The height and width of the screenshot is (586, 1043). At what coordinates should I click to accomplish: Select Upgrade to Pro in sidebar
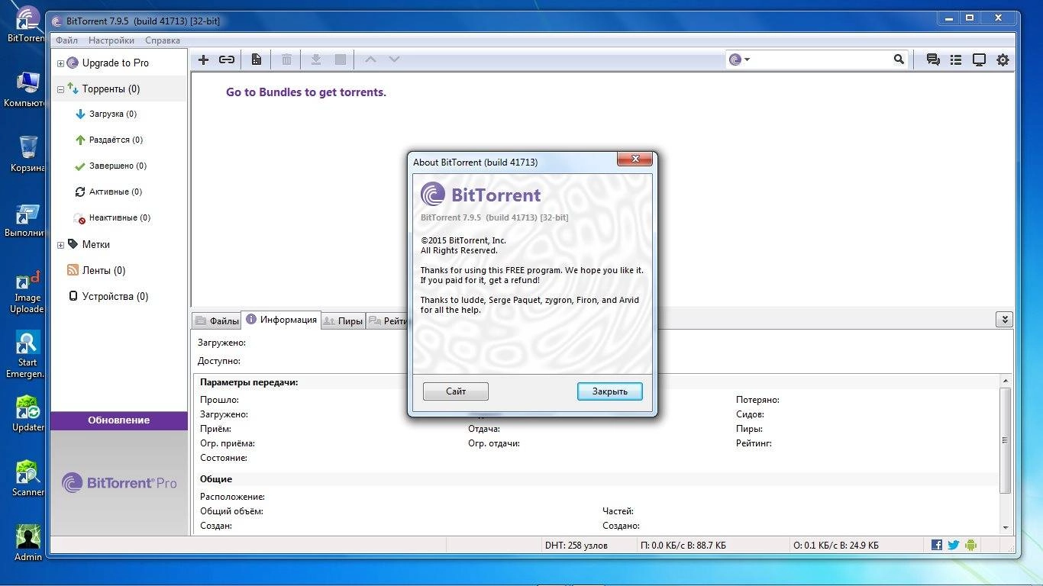click(115, 63)
